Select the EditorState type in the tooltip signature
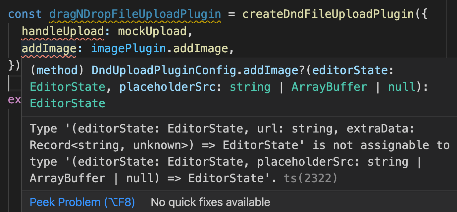This screenshot has height=212, width=457. click(67, 86)
